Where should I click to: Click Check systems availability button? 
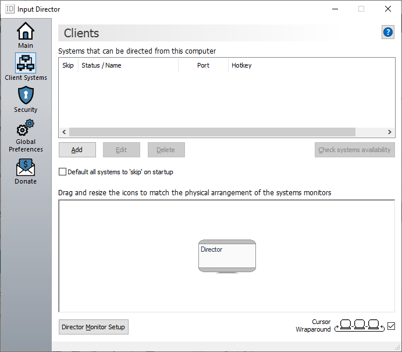[354, 150]
